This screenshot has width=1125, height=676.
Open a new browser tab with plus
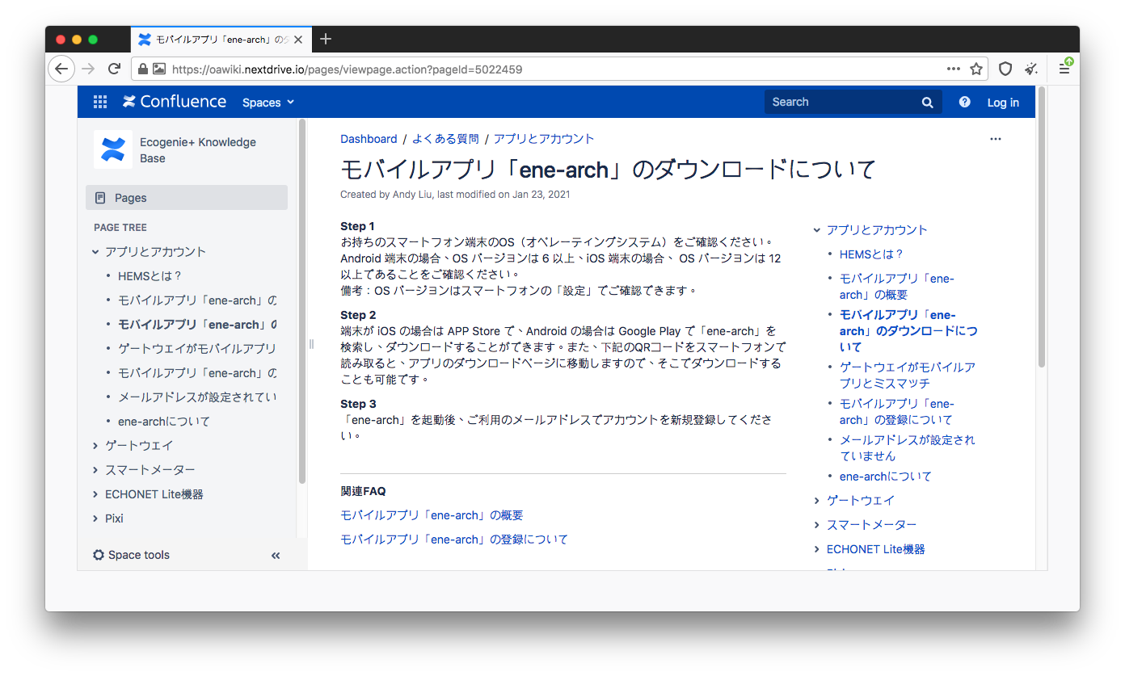(326, 39)
